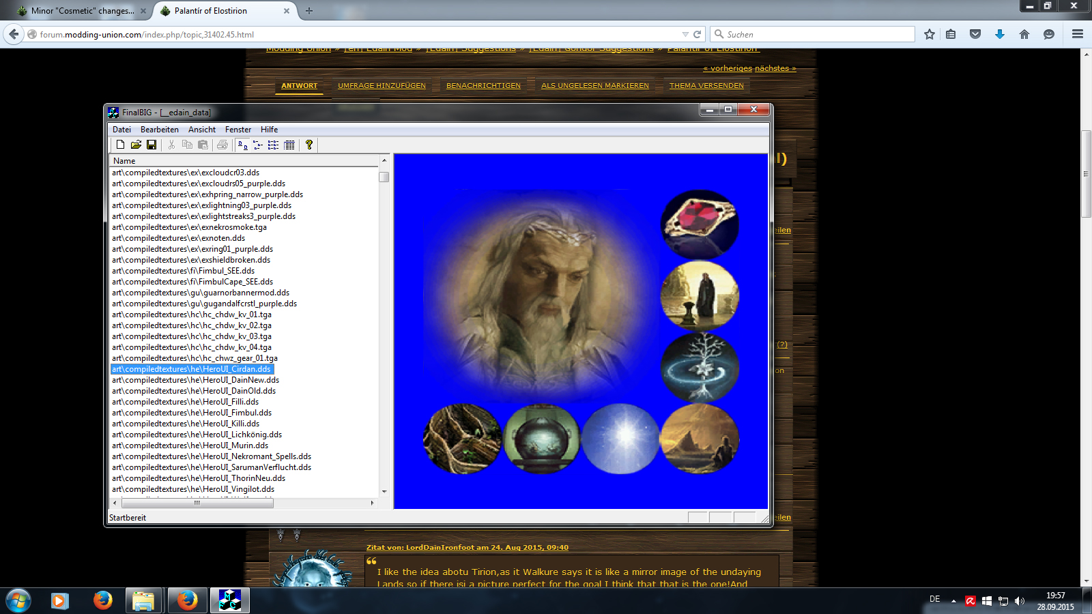Switch to large icons view

(242, 145)
